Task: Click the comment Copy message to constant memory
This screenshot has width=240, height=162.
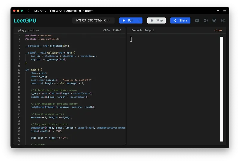Action: tap(54, 104)
